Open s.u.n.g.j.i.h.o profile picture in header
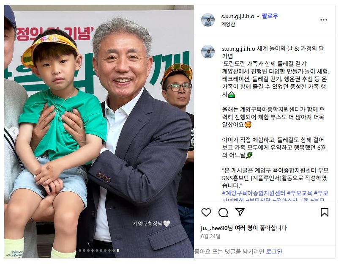The width and height of the screenshot is (344, 264). [x=208, y=20]
